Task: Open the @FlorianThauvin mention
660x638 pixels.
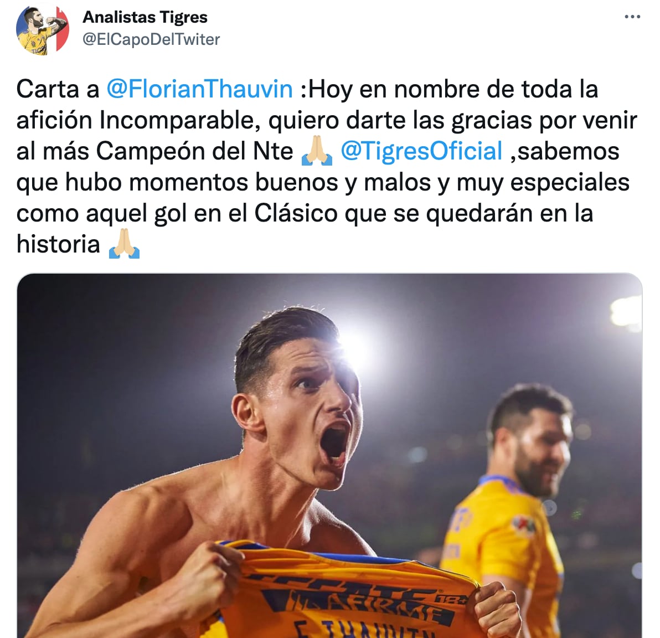Action: [199, 89]
